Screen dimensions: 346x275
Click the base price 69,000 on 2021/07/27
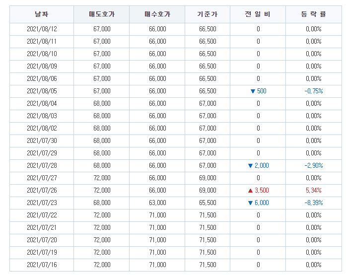pyautogui.click(x=208, y=178)
